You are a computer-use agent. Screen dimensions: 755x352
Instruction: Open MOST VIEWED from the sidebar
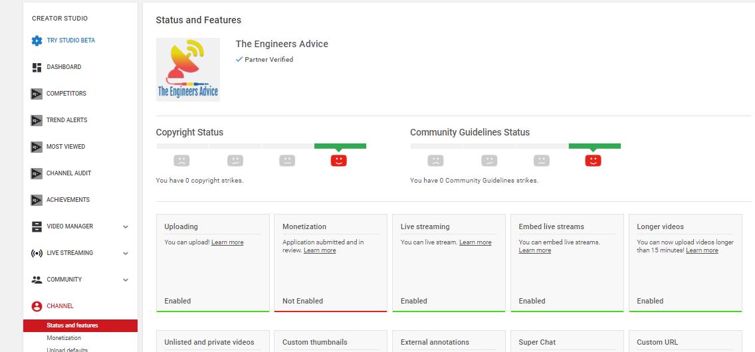click(x=66, y=146)
